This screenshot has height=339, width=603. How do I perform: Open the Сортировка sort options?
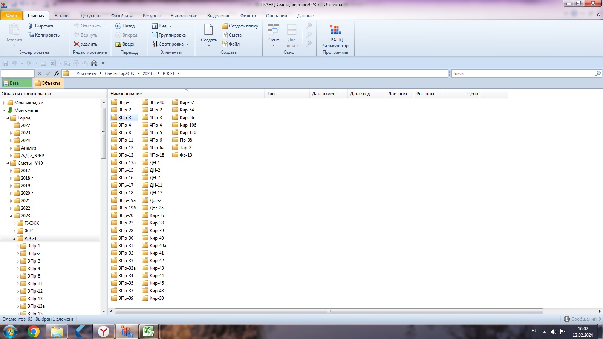point(170,44)
